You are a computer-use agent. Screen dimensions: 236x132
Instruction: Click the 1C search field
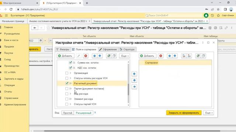click(x=174, y=15)
